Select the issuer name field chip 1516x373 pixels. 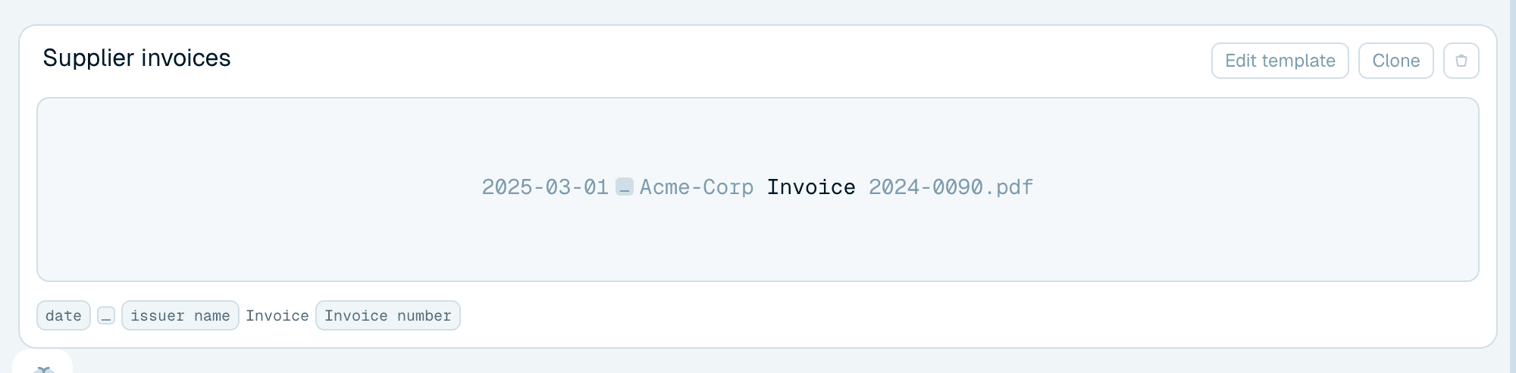click(x=180, y=315)
